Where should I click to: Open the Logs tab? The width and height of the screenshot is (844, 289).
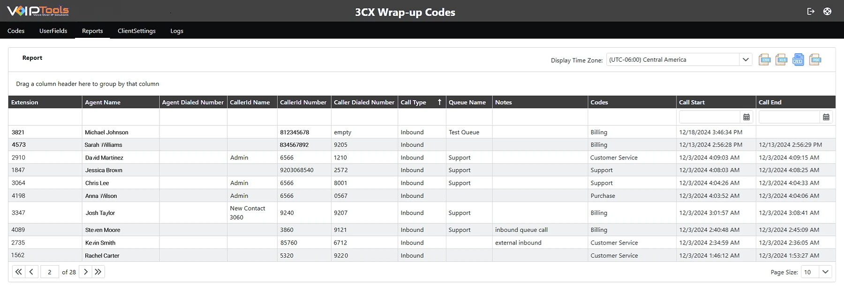pyautogui.click(x=177, y=31)
